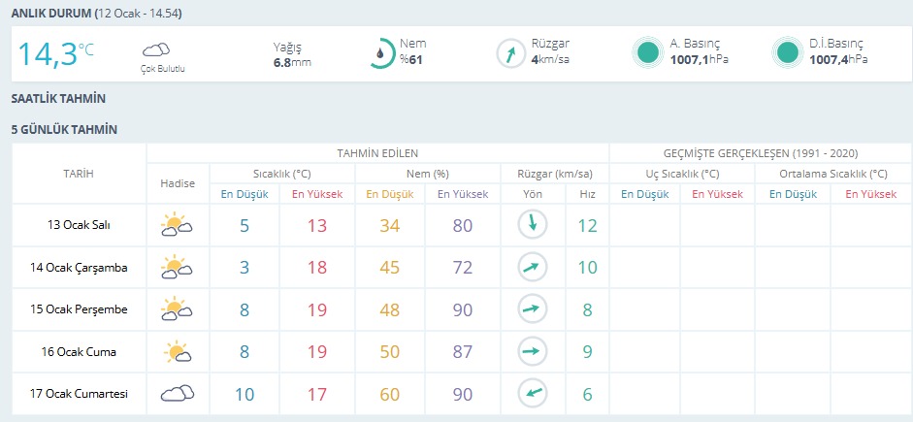Select the 13 Ocak Salı date cell
This screenshot has width=913, height=422.
tap(79, 225)
